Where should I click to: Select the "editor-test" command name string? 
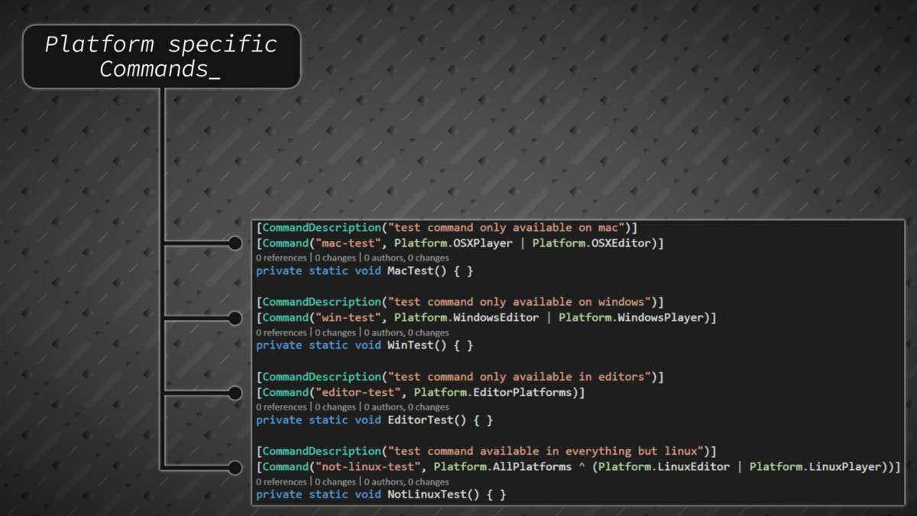[x=358, y=392]
